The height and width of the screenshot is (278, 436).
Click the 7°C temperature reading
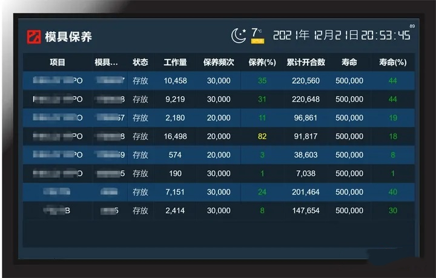pos(257,31)
